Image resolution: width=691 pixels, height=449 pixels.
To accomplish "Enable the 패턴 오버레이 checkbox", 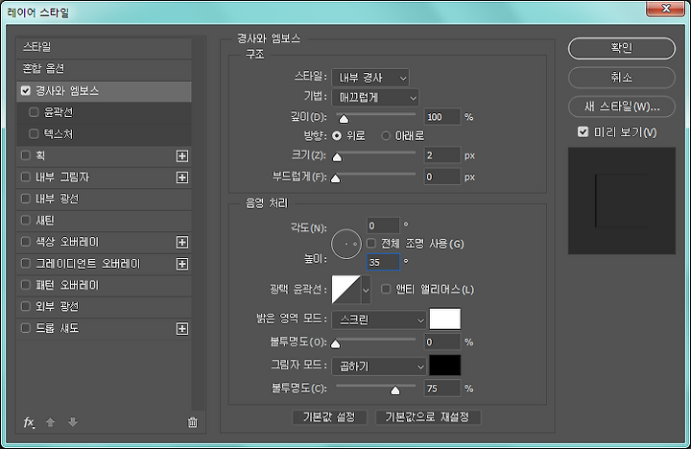I will (x=26, y=285).
